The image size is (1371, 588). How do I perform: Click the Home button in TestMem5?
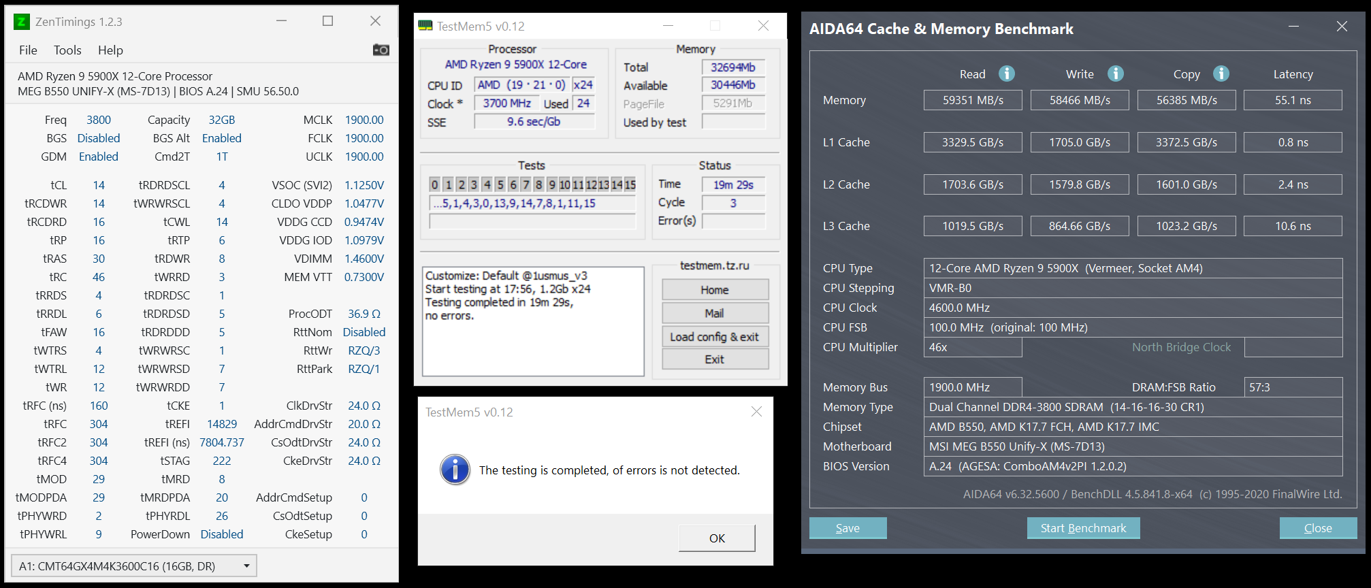click(715, 290)
